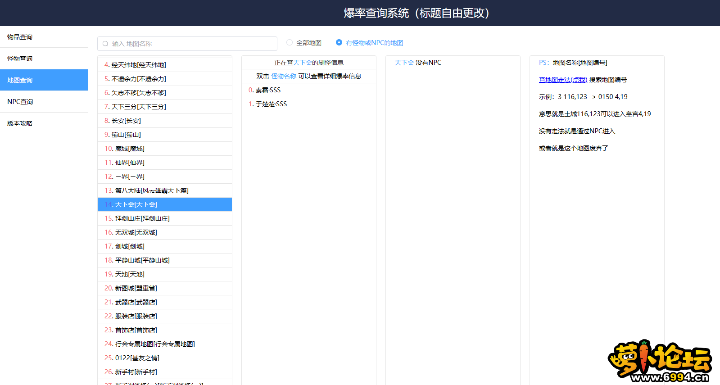Select map row 15. 拜剑山庄[拜剑山庄]
The height and width of the screenshot is (385, 720).
pos(165,218)
